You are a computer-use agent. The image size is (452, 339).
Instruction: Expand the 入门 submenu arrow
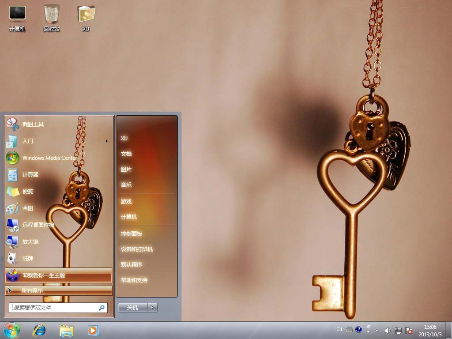tap(106, 141)
